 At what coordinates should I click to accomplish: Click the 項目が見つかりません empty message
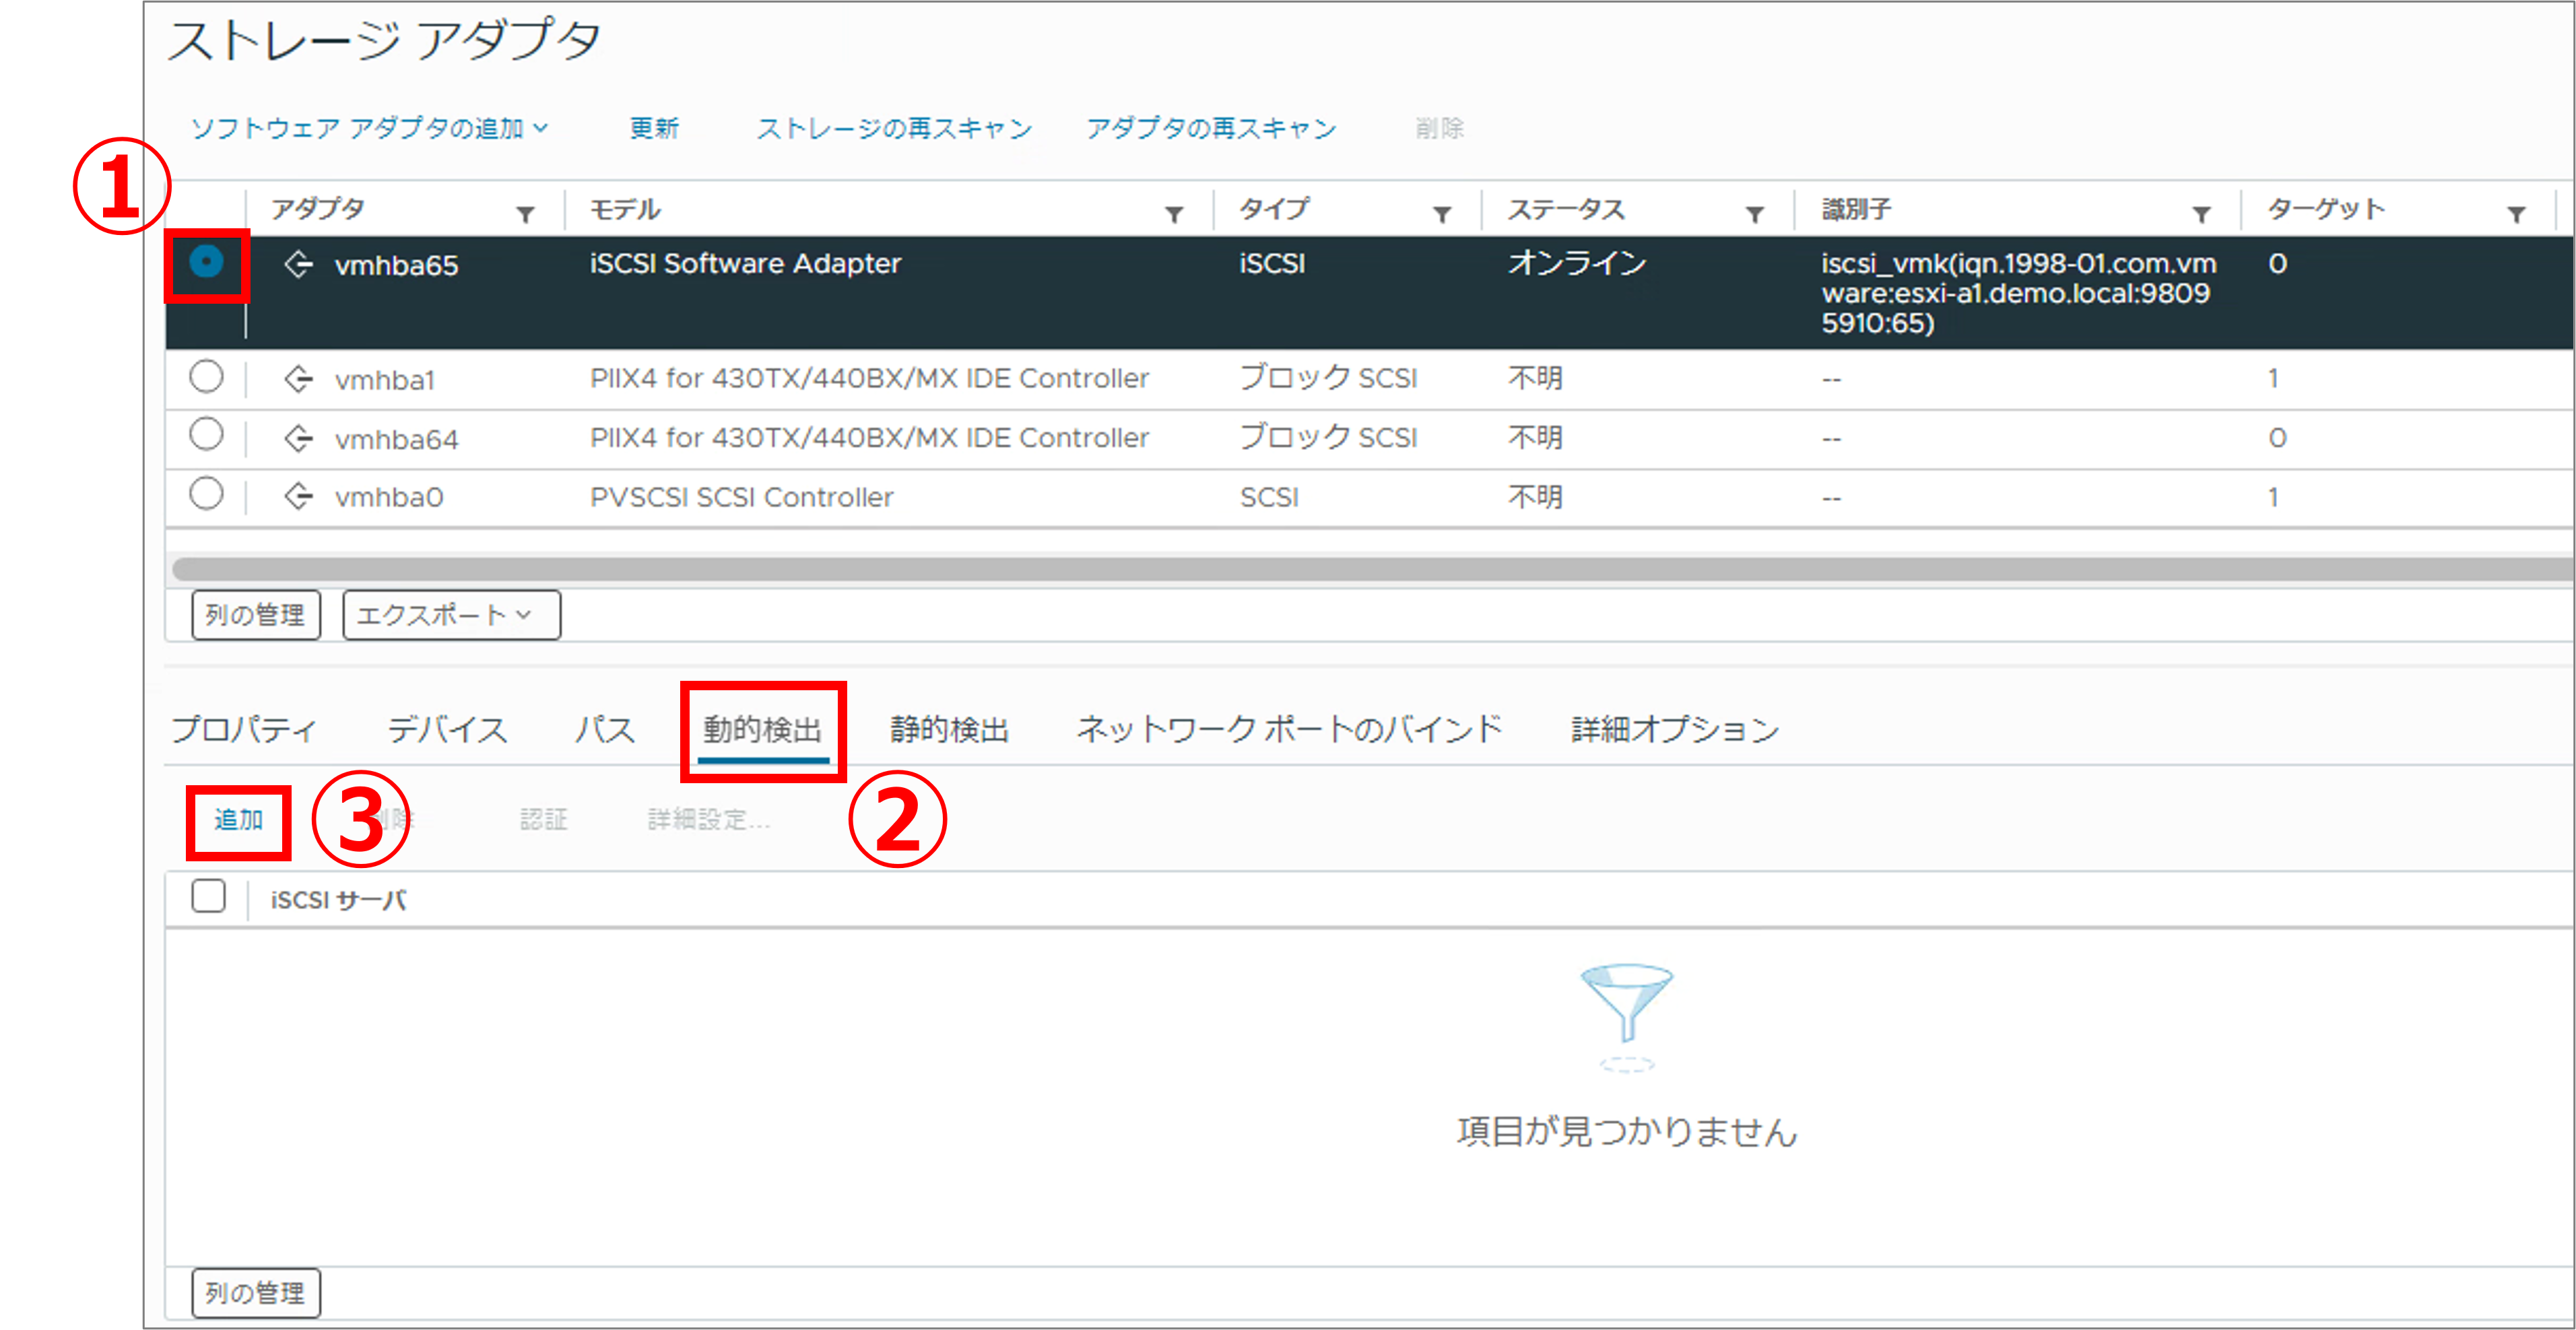tap(1626, 1131)
